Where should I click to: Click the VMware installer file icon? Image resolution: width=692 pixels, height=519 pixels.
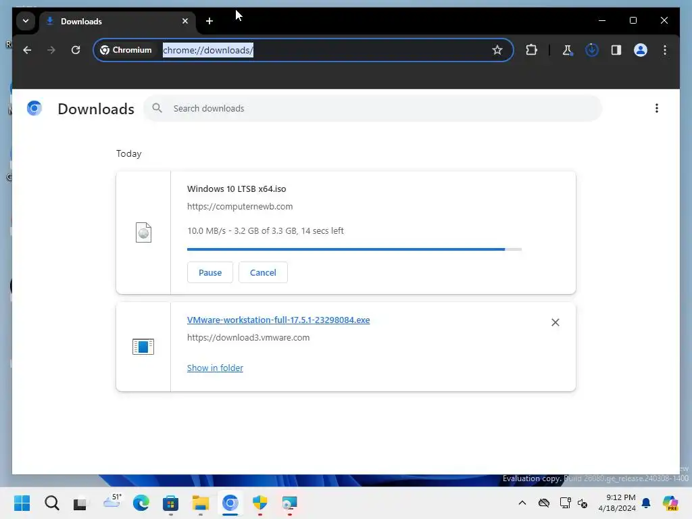[x=143, y=347]
